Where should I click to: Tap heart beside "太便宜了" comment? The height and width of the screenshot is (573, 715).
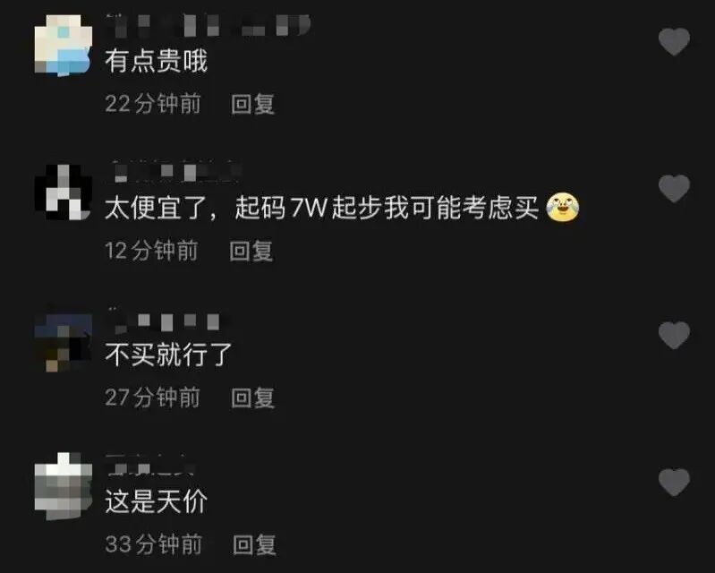674,188
